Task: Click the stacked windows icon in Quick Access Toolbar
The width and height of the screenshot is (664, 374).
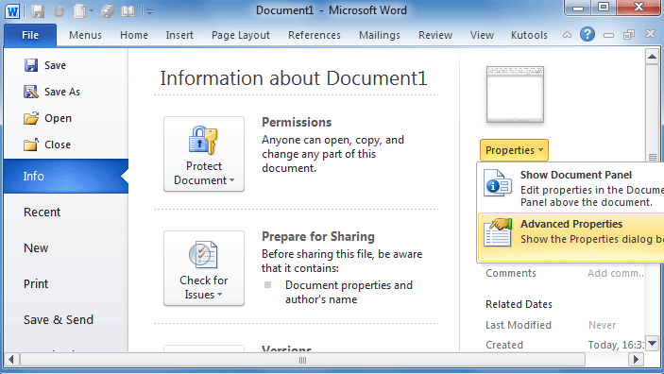Action: coord(107,11)
